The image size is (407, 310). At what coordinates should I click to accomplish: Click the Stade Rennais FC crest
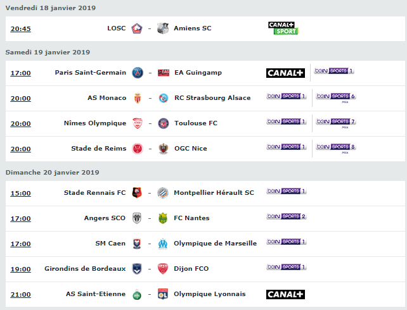(x=137, y=193)
